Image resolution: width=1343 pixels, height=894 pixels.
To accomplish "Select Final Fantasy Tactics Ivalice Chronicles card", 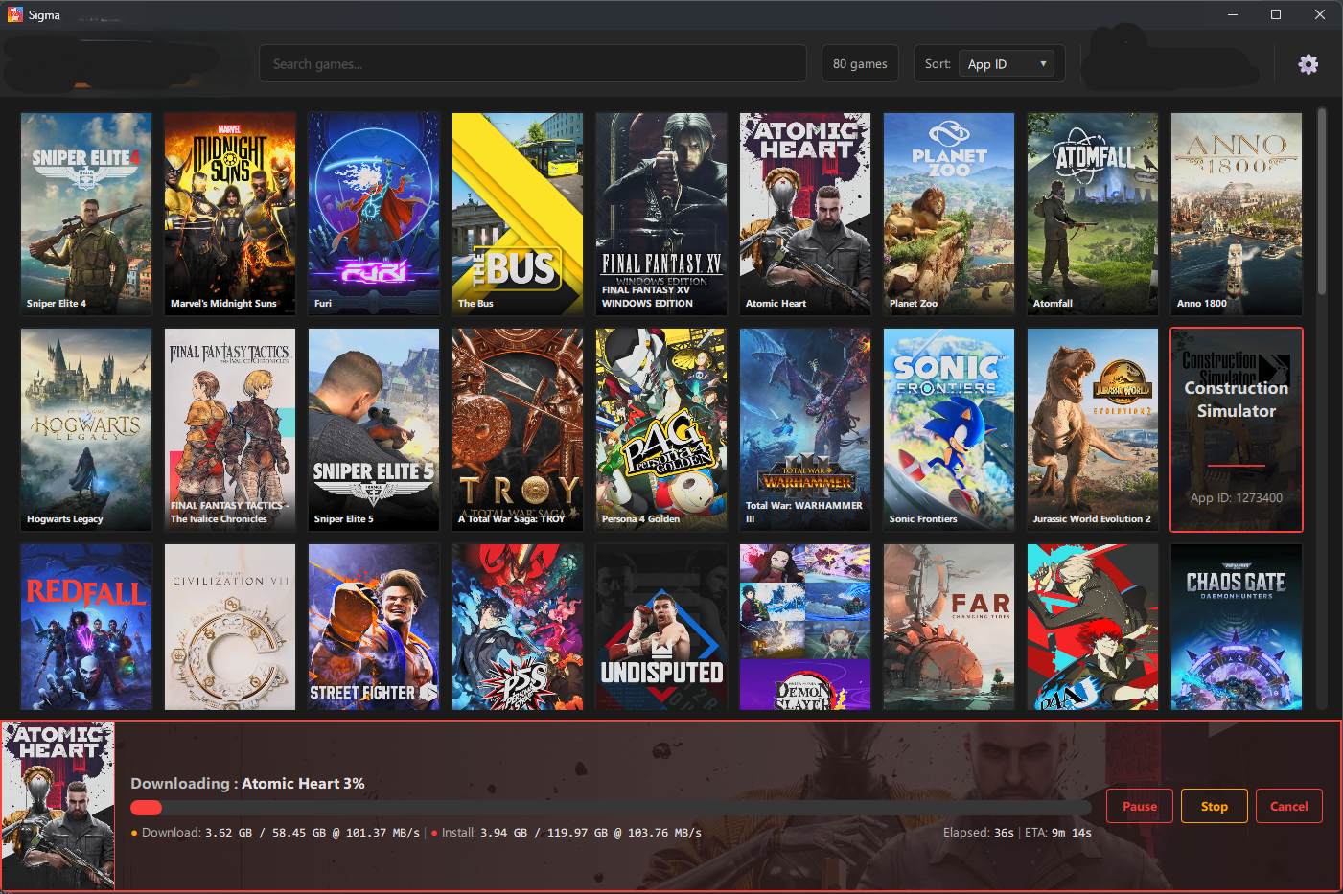I will point(230,429).
